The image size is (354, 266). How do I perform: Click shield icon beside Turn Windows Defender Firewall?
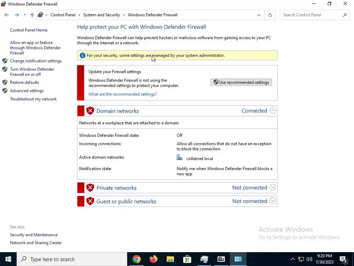(5, 69)
